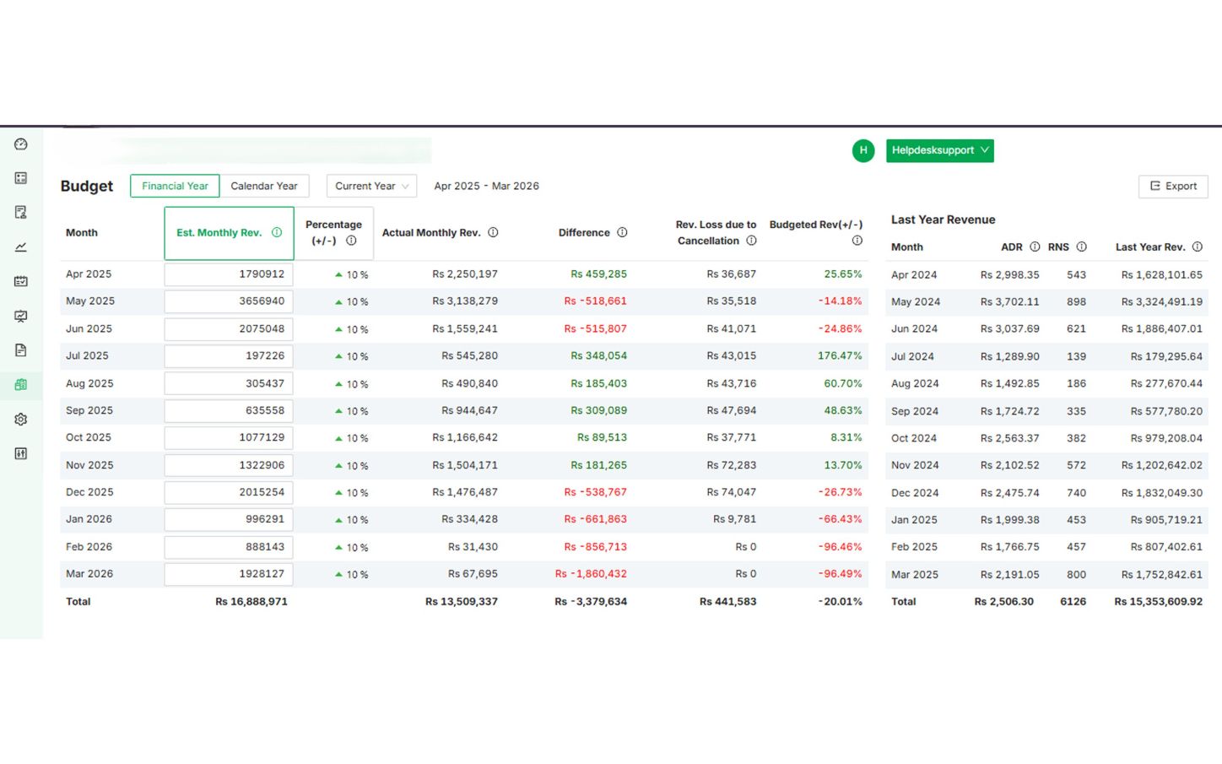This screenshot has height=764, width=1222.
Task: Click the line chart analytics sidebar icon
Action: [21, 247]
